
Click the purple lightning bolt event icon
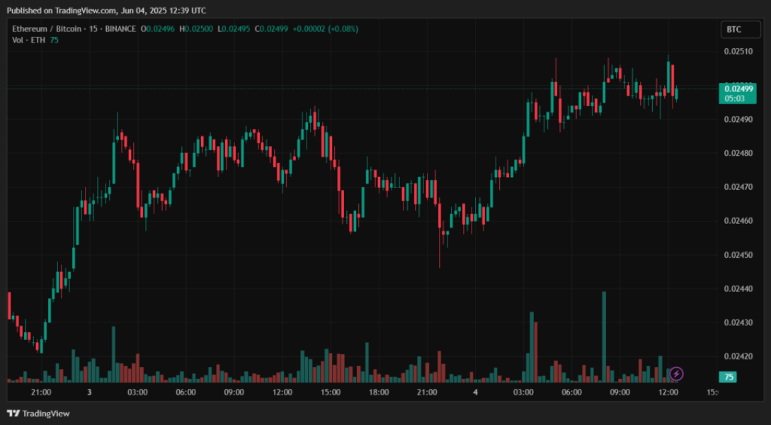coord(676,373)
